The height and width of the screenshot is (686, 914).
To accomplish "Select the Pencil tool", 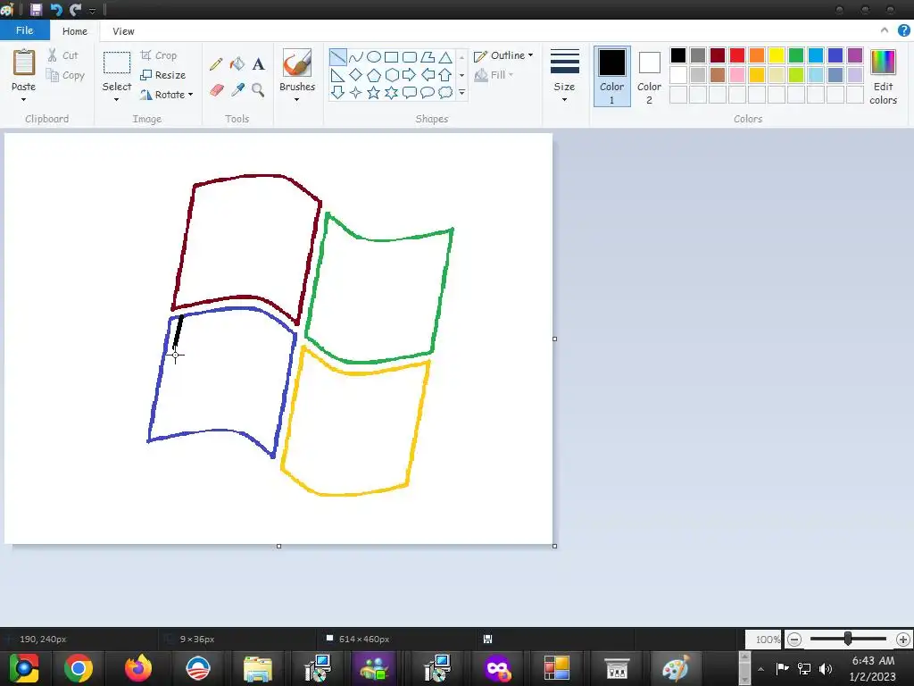I will coord(216,63).
